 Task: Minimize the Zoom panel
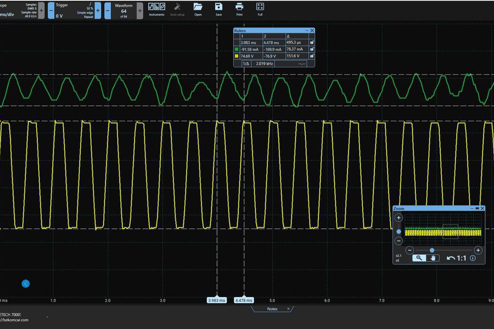pos(472,209)
